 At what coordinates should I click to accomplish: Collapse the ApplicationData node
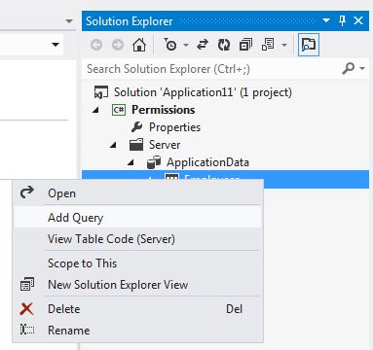(131, 162)
